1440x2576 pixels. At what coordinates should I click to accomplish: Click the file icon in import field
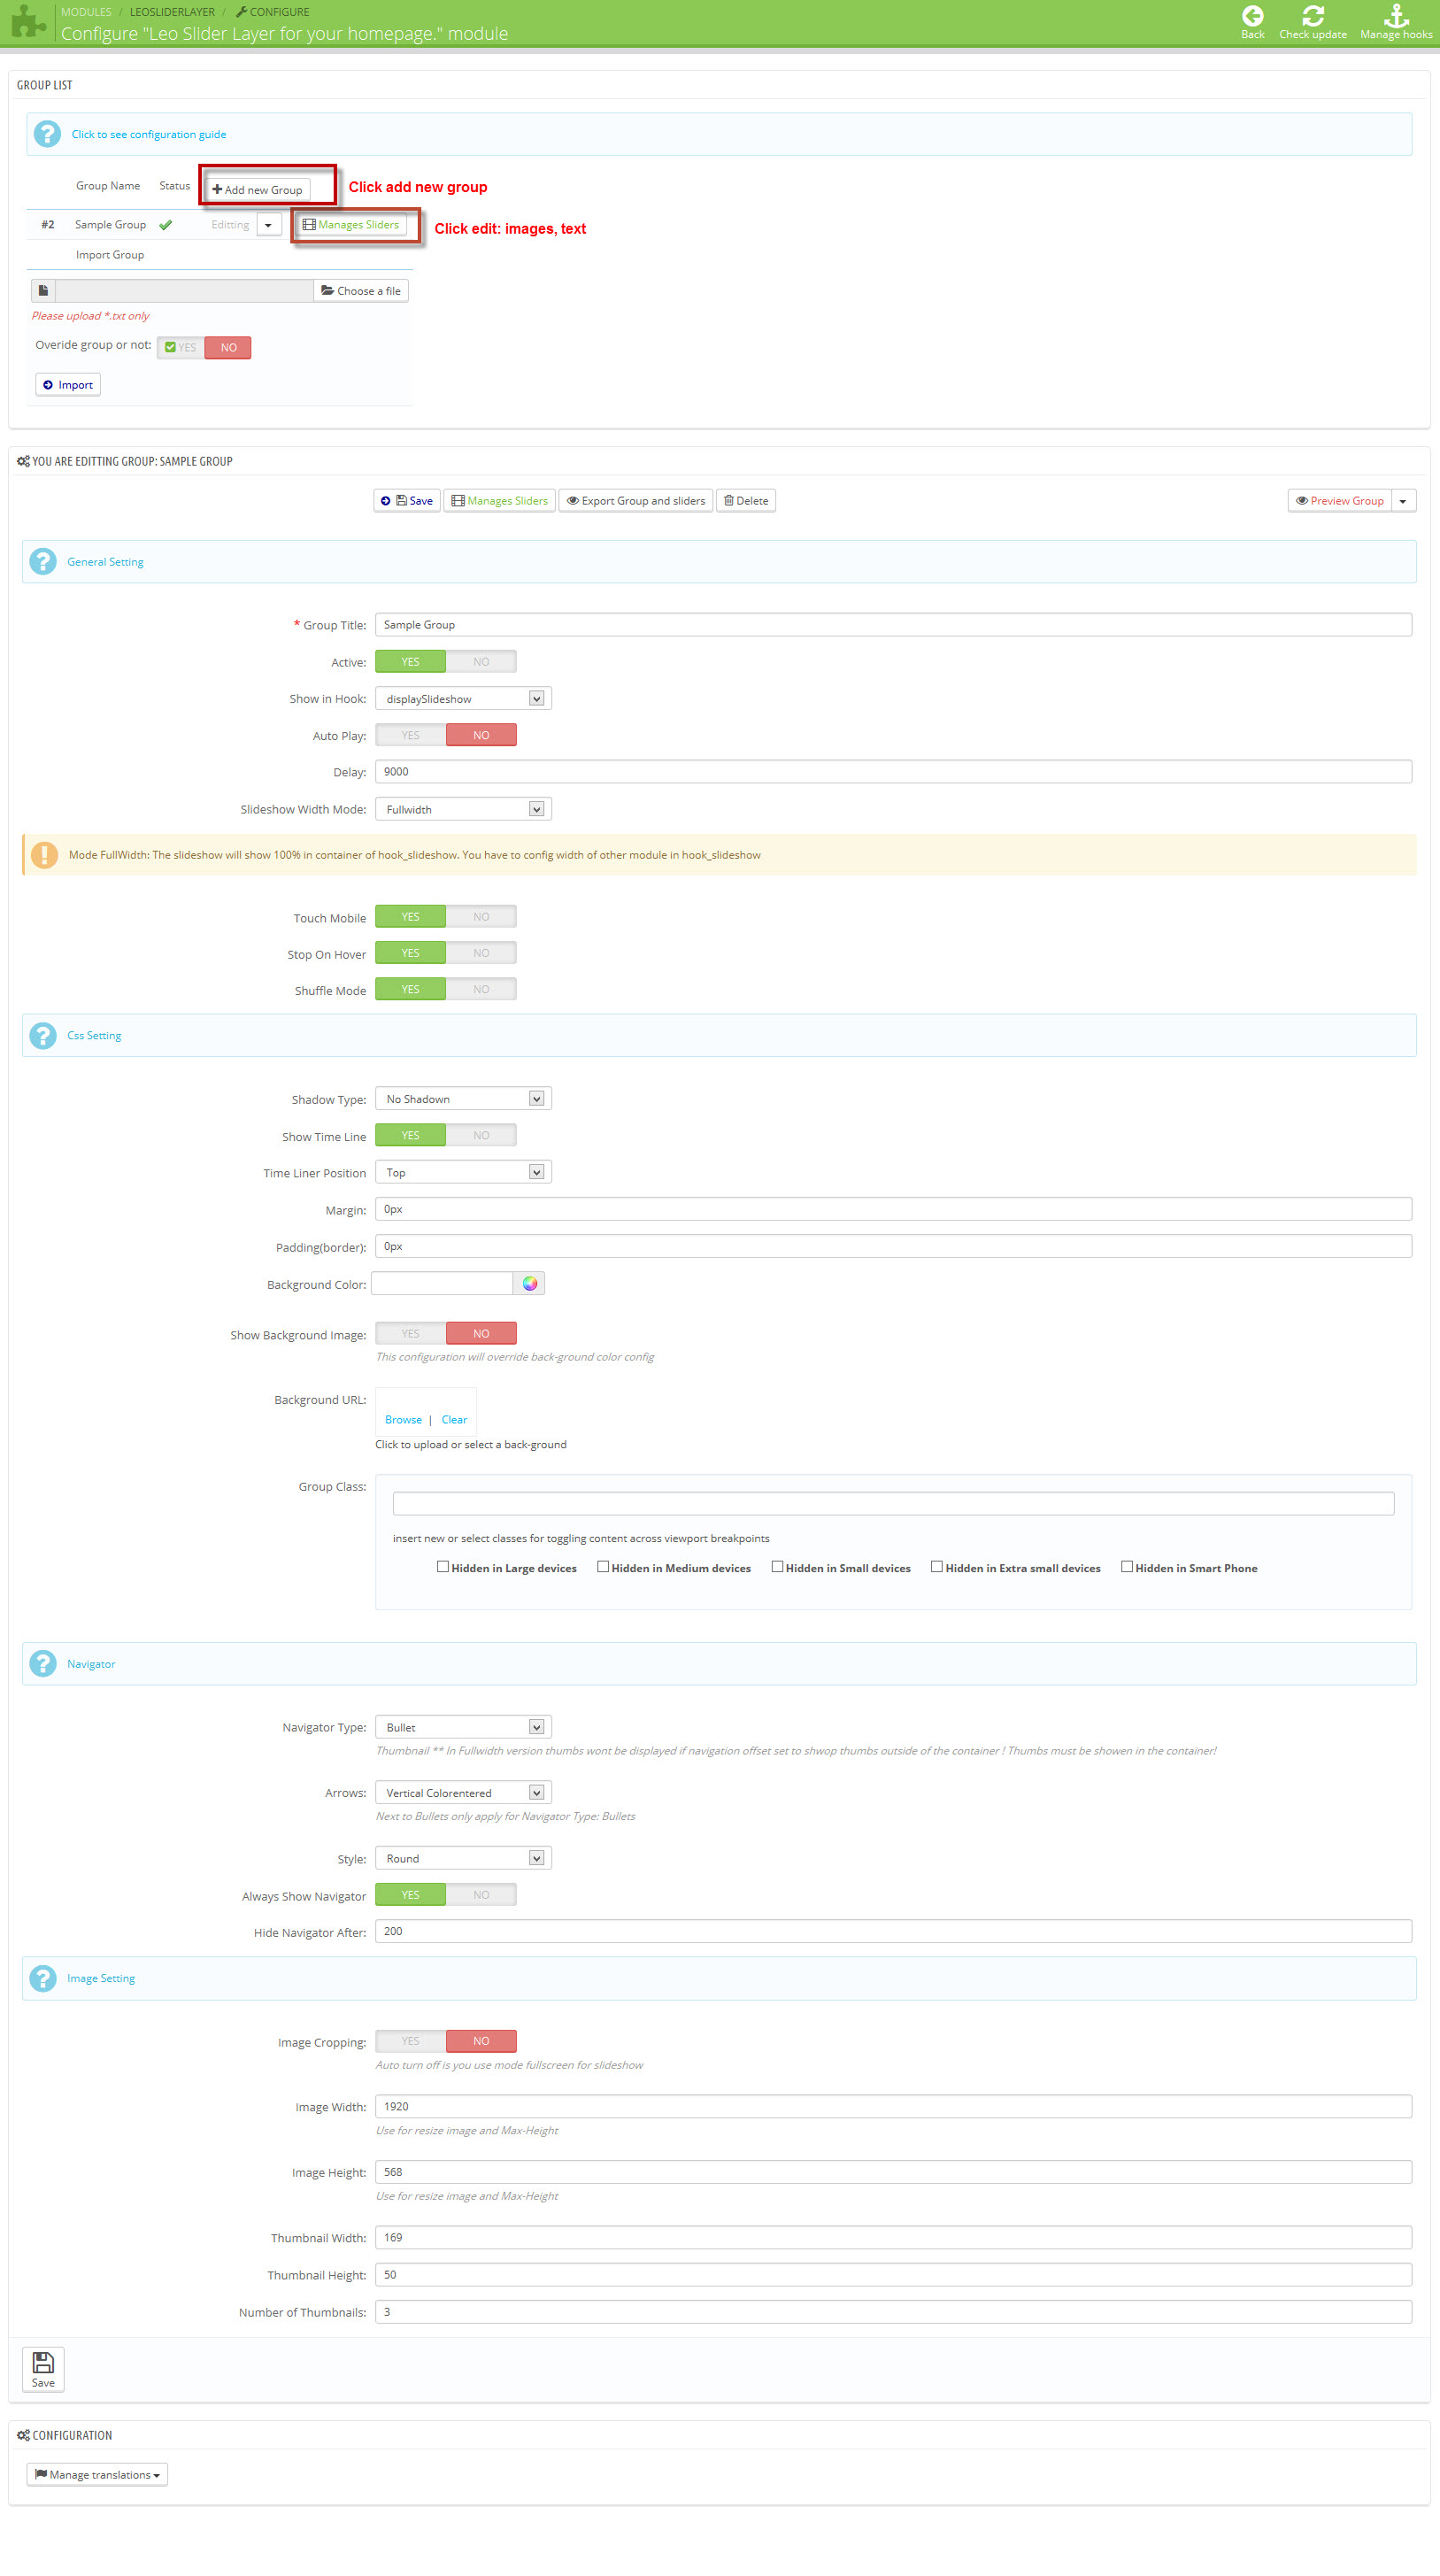coord(43,291)
